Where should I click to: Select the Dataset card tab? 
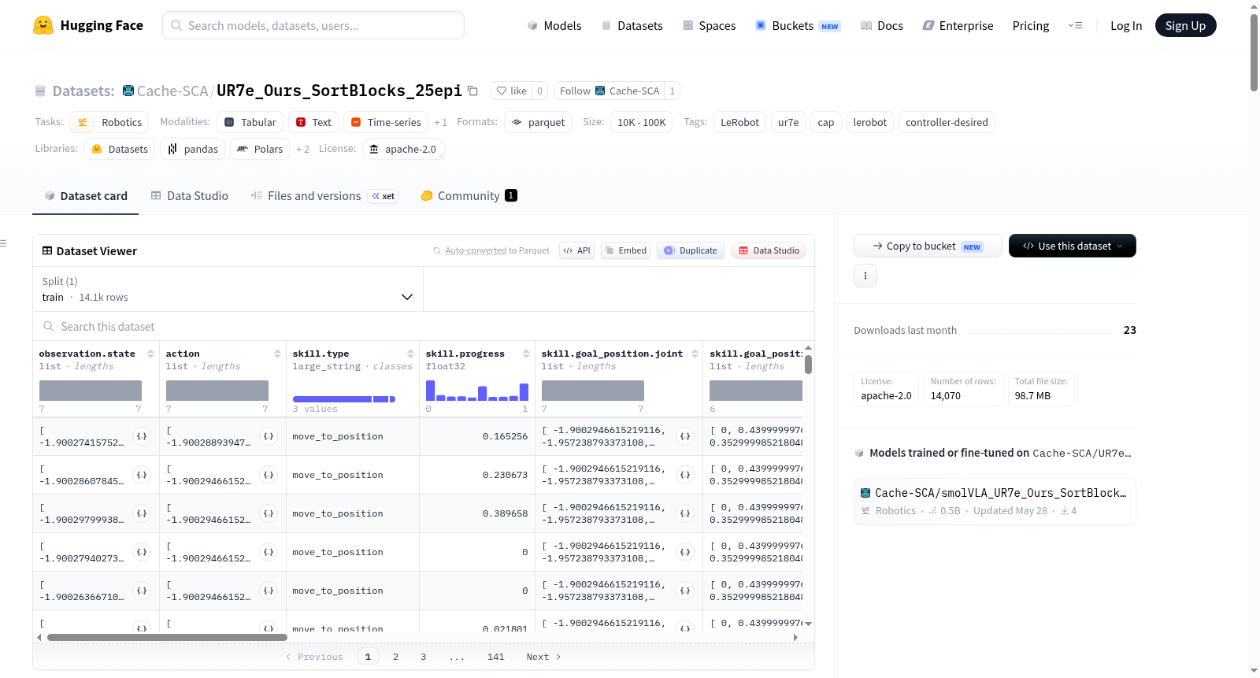pos(85,196)
